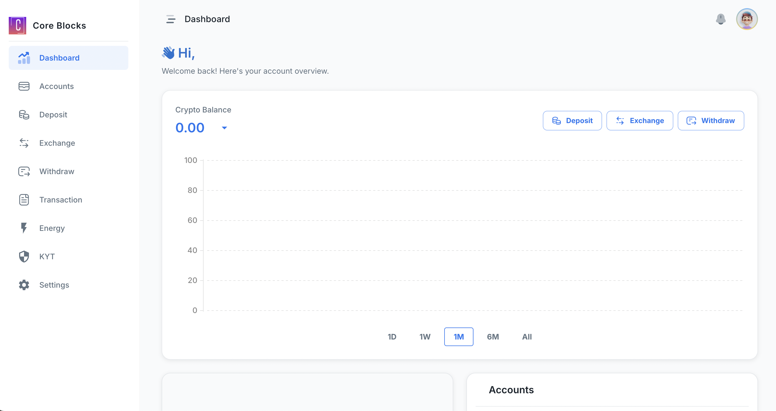
Task: Select the 1D chart range
Action: click(x=392, y=336)
